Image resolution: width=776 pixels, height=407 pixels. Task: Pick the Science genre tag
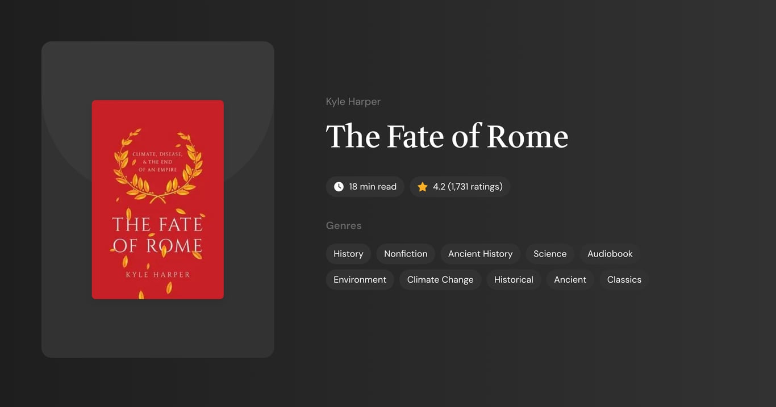[550, 254]
